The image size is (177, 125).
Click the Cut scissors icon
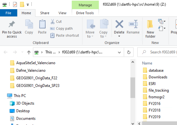53,21
